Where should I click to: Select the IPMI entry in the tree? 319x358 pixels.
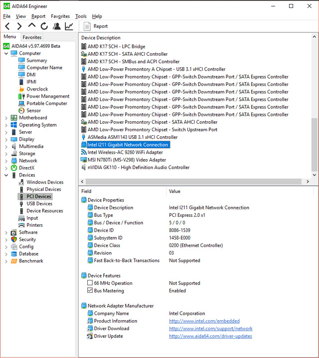(31, 82)
